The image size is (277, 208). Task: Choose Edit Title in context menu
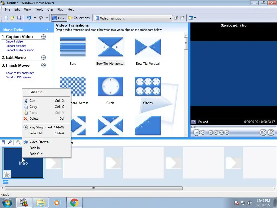click(47, 92)
